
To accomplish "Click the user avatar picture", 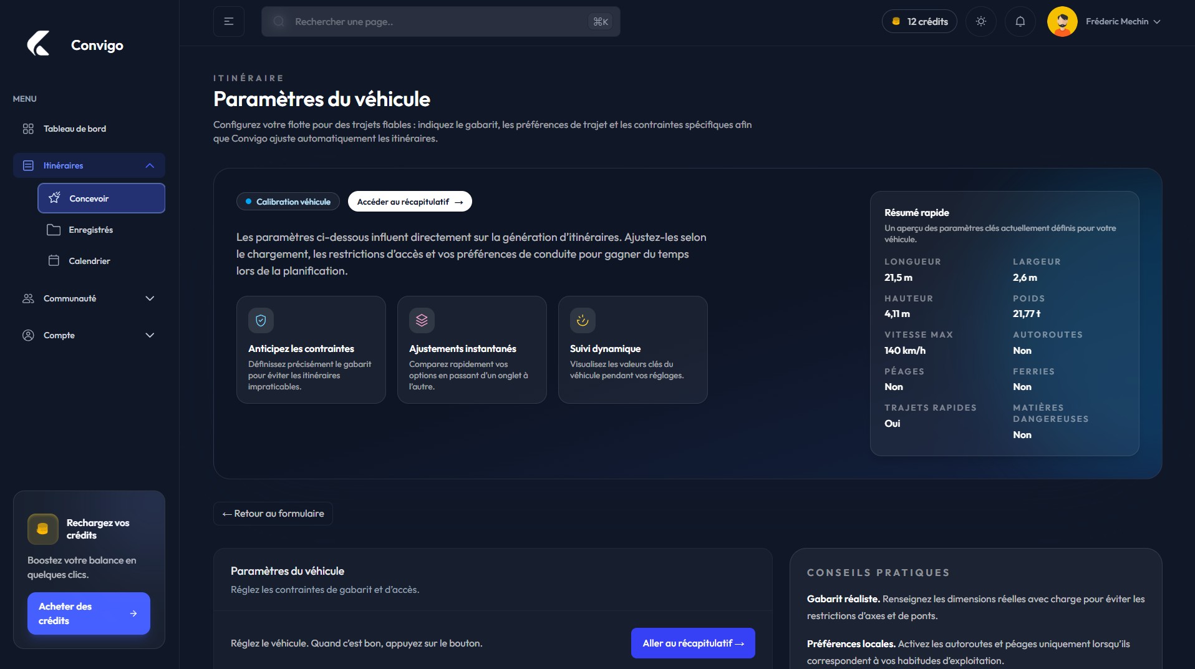I will coord(1062,22).
